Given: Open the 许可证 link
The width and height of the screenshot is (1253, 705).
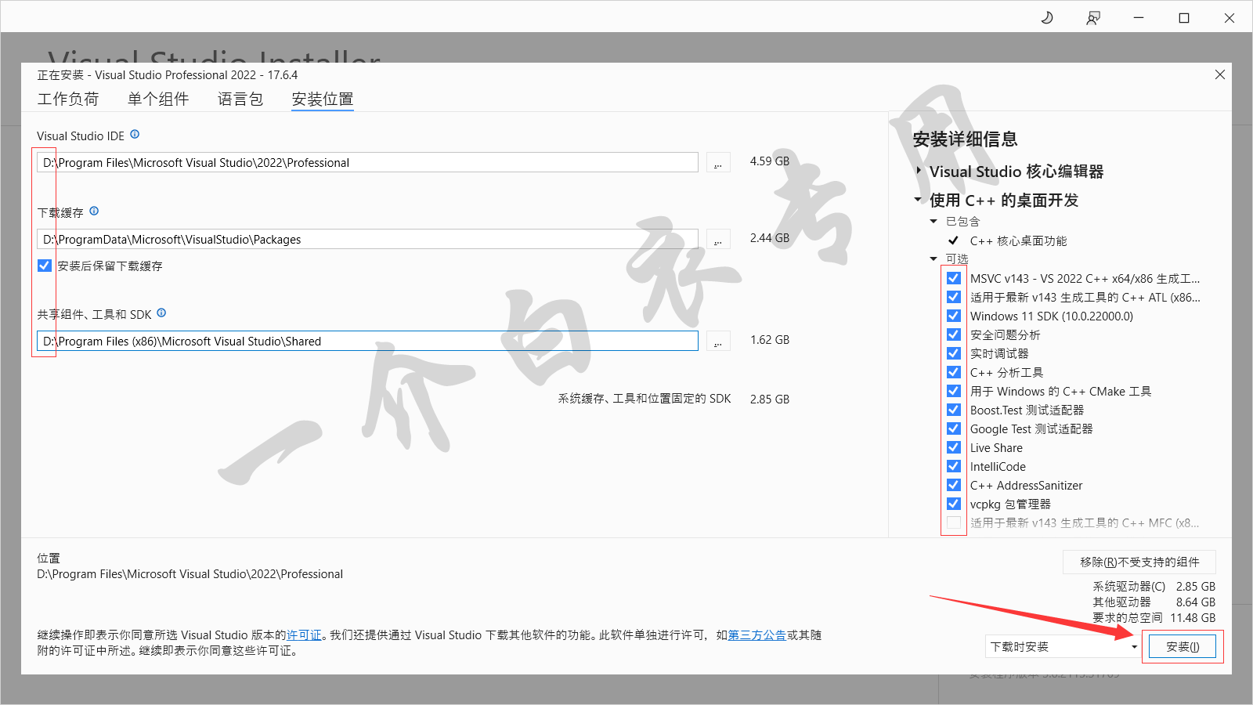Looking at the screenshot, I should pyautogui.click(x=304, y=635).
